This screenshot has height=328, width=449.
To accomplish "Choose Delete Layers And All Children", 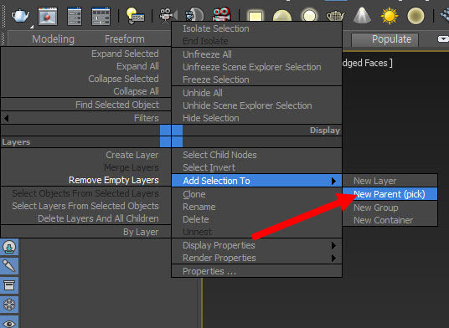I will pos(86,218).
